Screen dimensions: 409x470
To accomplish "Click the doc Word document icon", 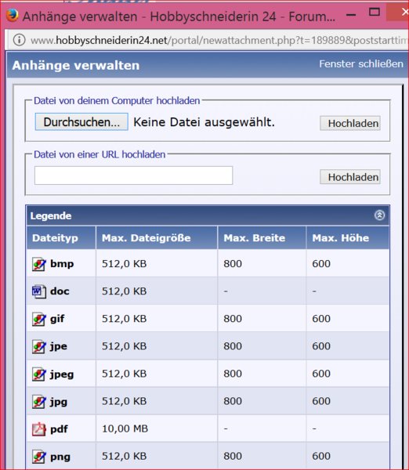I will point(39,291).
